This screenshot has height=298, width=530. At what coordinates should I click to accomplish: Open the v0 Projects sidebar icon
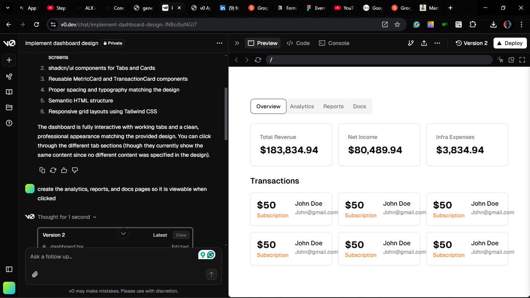pyautogui.click(x=9, y=76)
